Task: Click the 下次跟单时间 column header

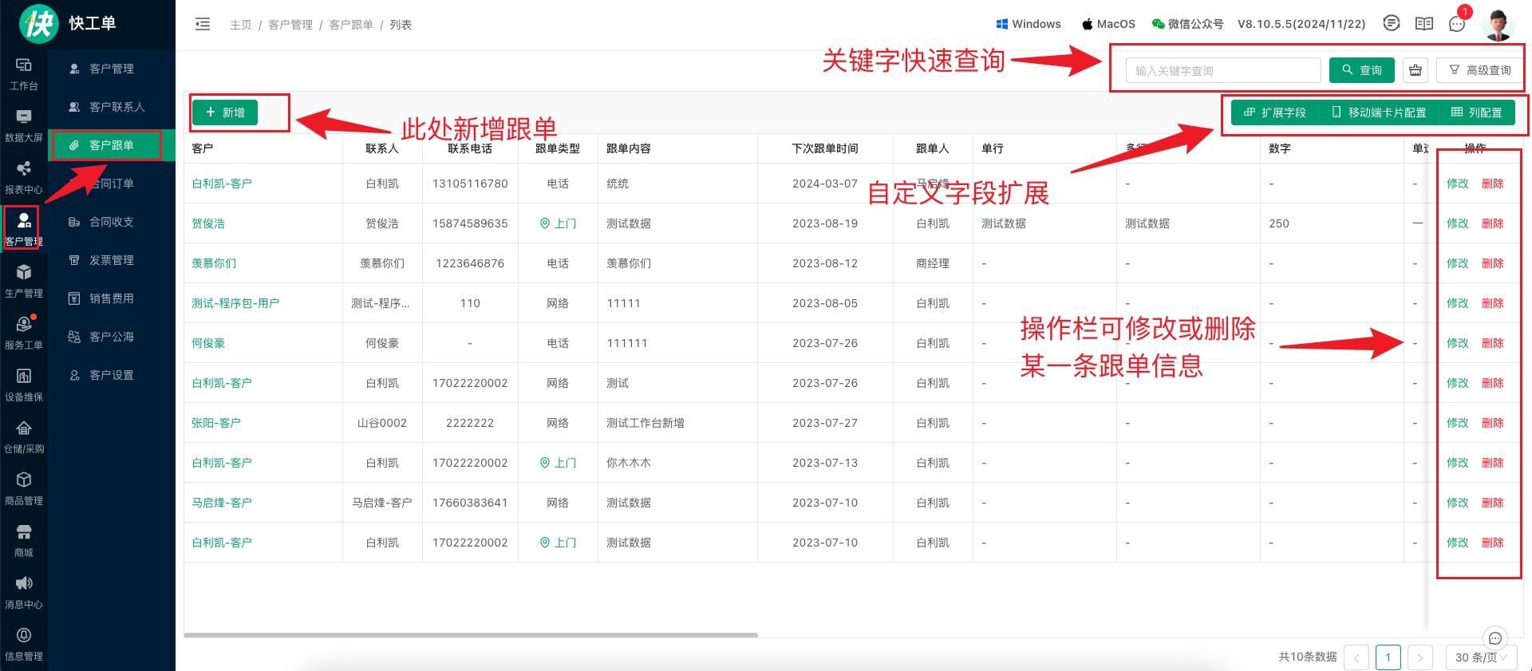Action: pyautogui.click(x=825, y=148)
